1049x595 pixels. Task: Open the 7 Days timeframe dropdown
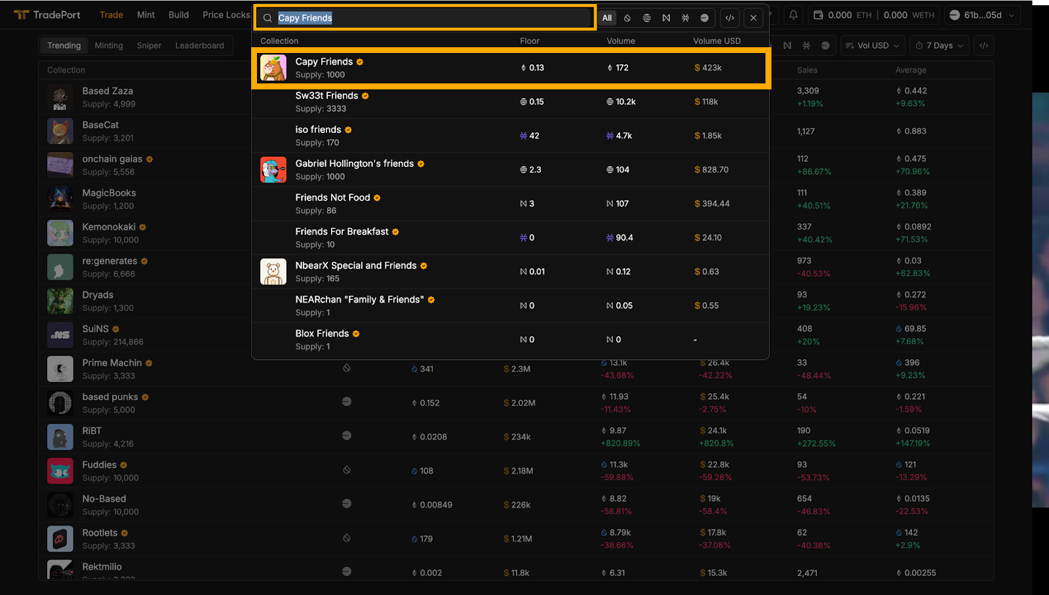pos(940,45)
